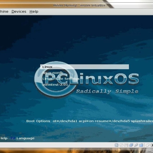Click the F2 Language option
153x153 pixels.
click(x=23, y=138)
